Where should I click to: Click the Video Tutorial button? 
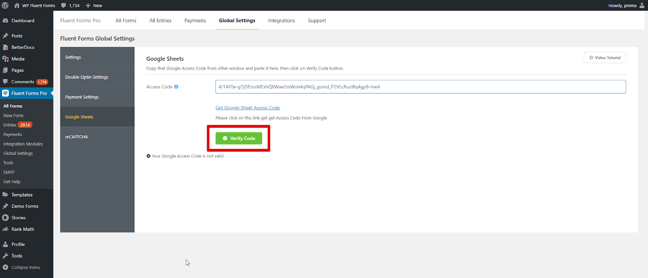click(x=605, y=57)
